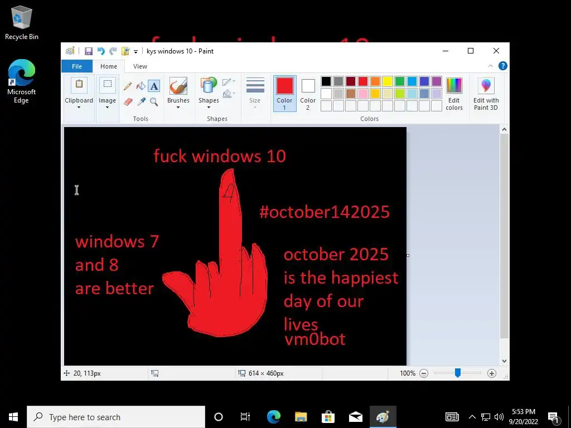Pick the green color swatch
Image resolution: width=571 pixels, height=428 pixels.
tap(400, 81)
